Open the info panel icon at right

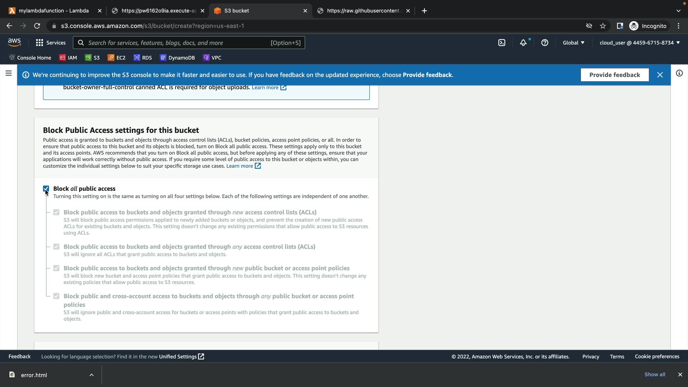[679, 73]
